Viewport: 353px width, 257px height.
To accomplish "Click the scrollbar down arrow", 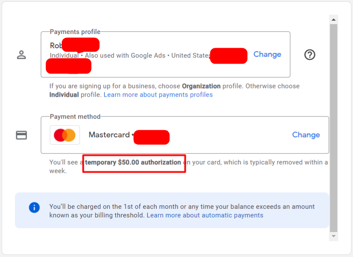I will pyautogui.click(x=334, y=236).
